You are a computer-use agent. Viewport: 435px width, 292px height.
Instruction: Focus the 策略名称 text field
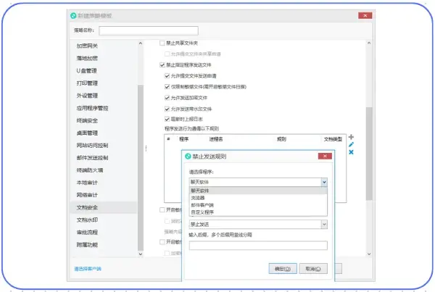149,30
